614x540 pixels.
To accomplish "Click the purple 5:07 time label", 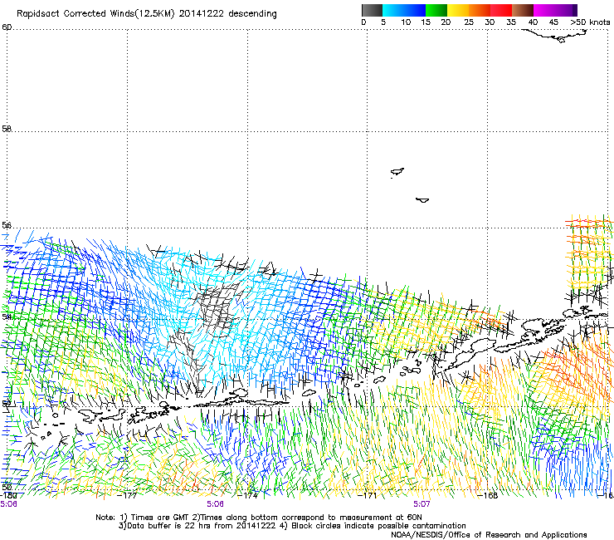I will pos(422,504).
